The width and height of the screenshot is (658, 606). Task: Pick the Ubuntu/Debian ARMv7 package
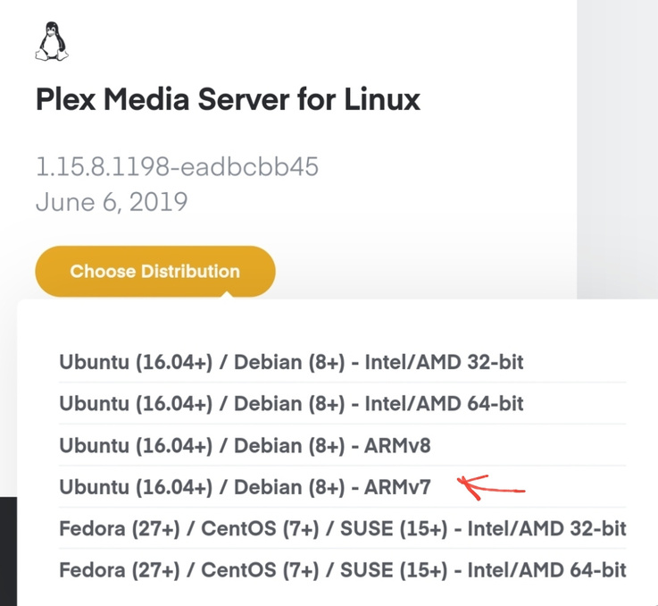pos(245,487)
